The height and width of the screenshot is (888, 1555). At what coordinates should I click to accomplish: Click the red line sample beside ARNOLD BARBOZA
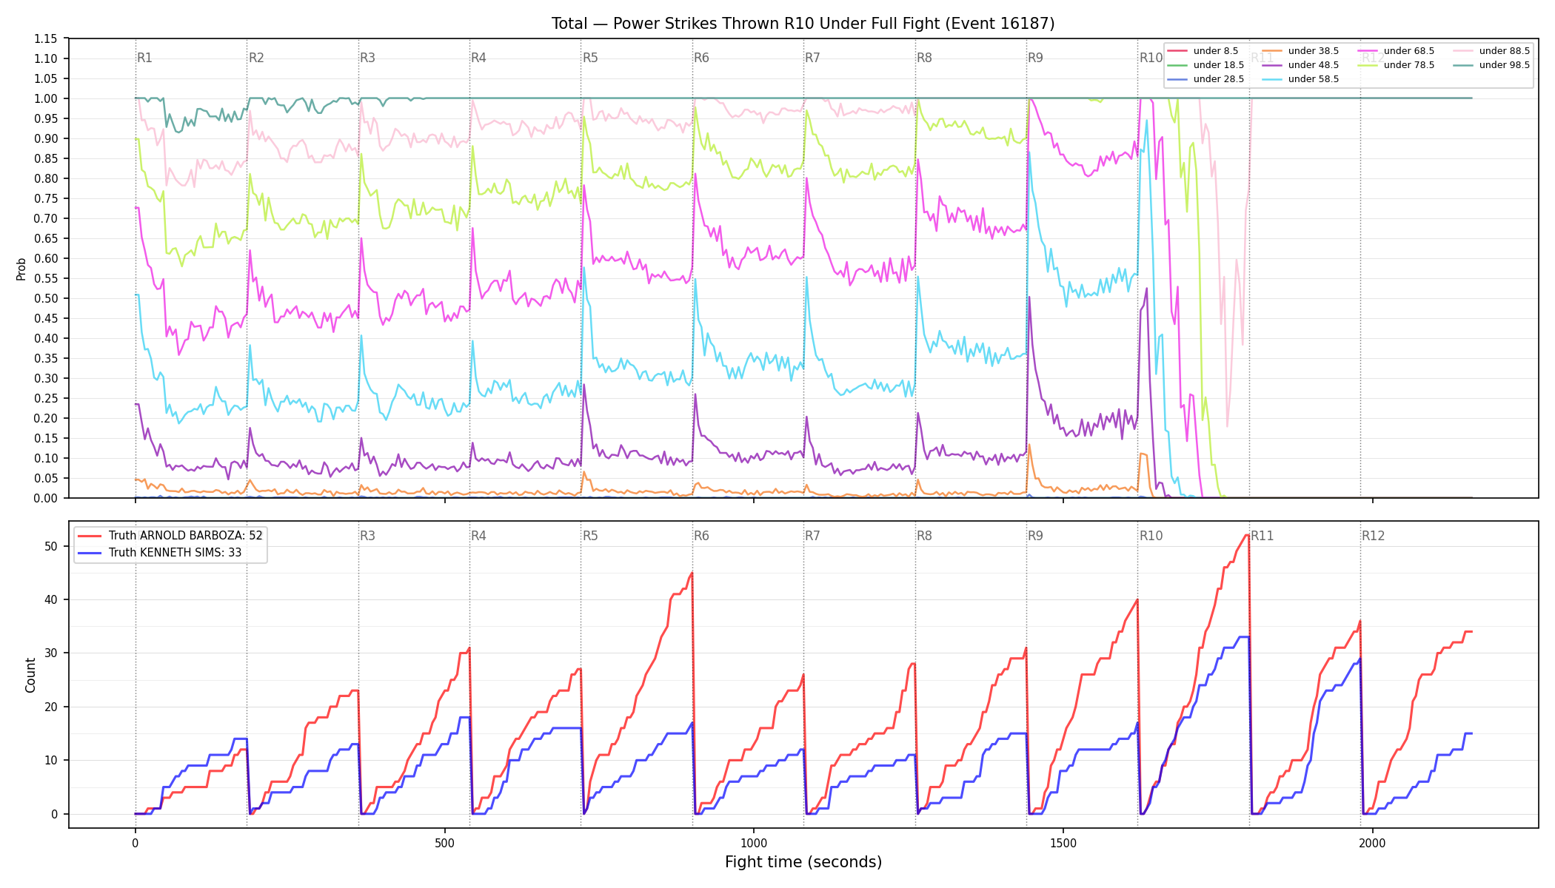(x=90, y=536)
